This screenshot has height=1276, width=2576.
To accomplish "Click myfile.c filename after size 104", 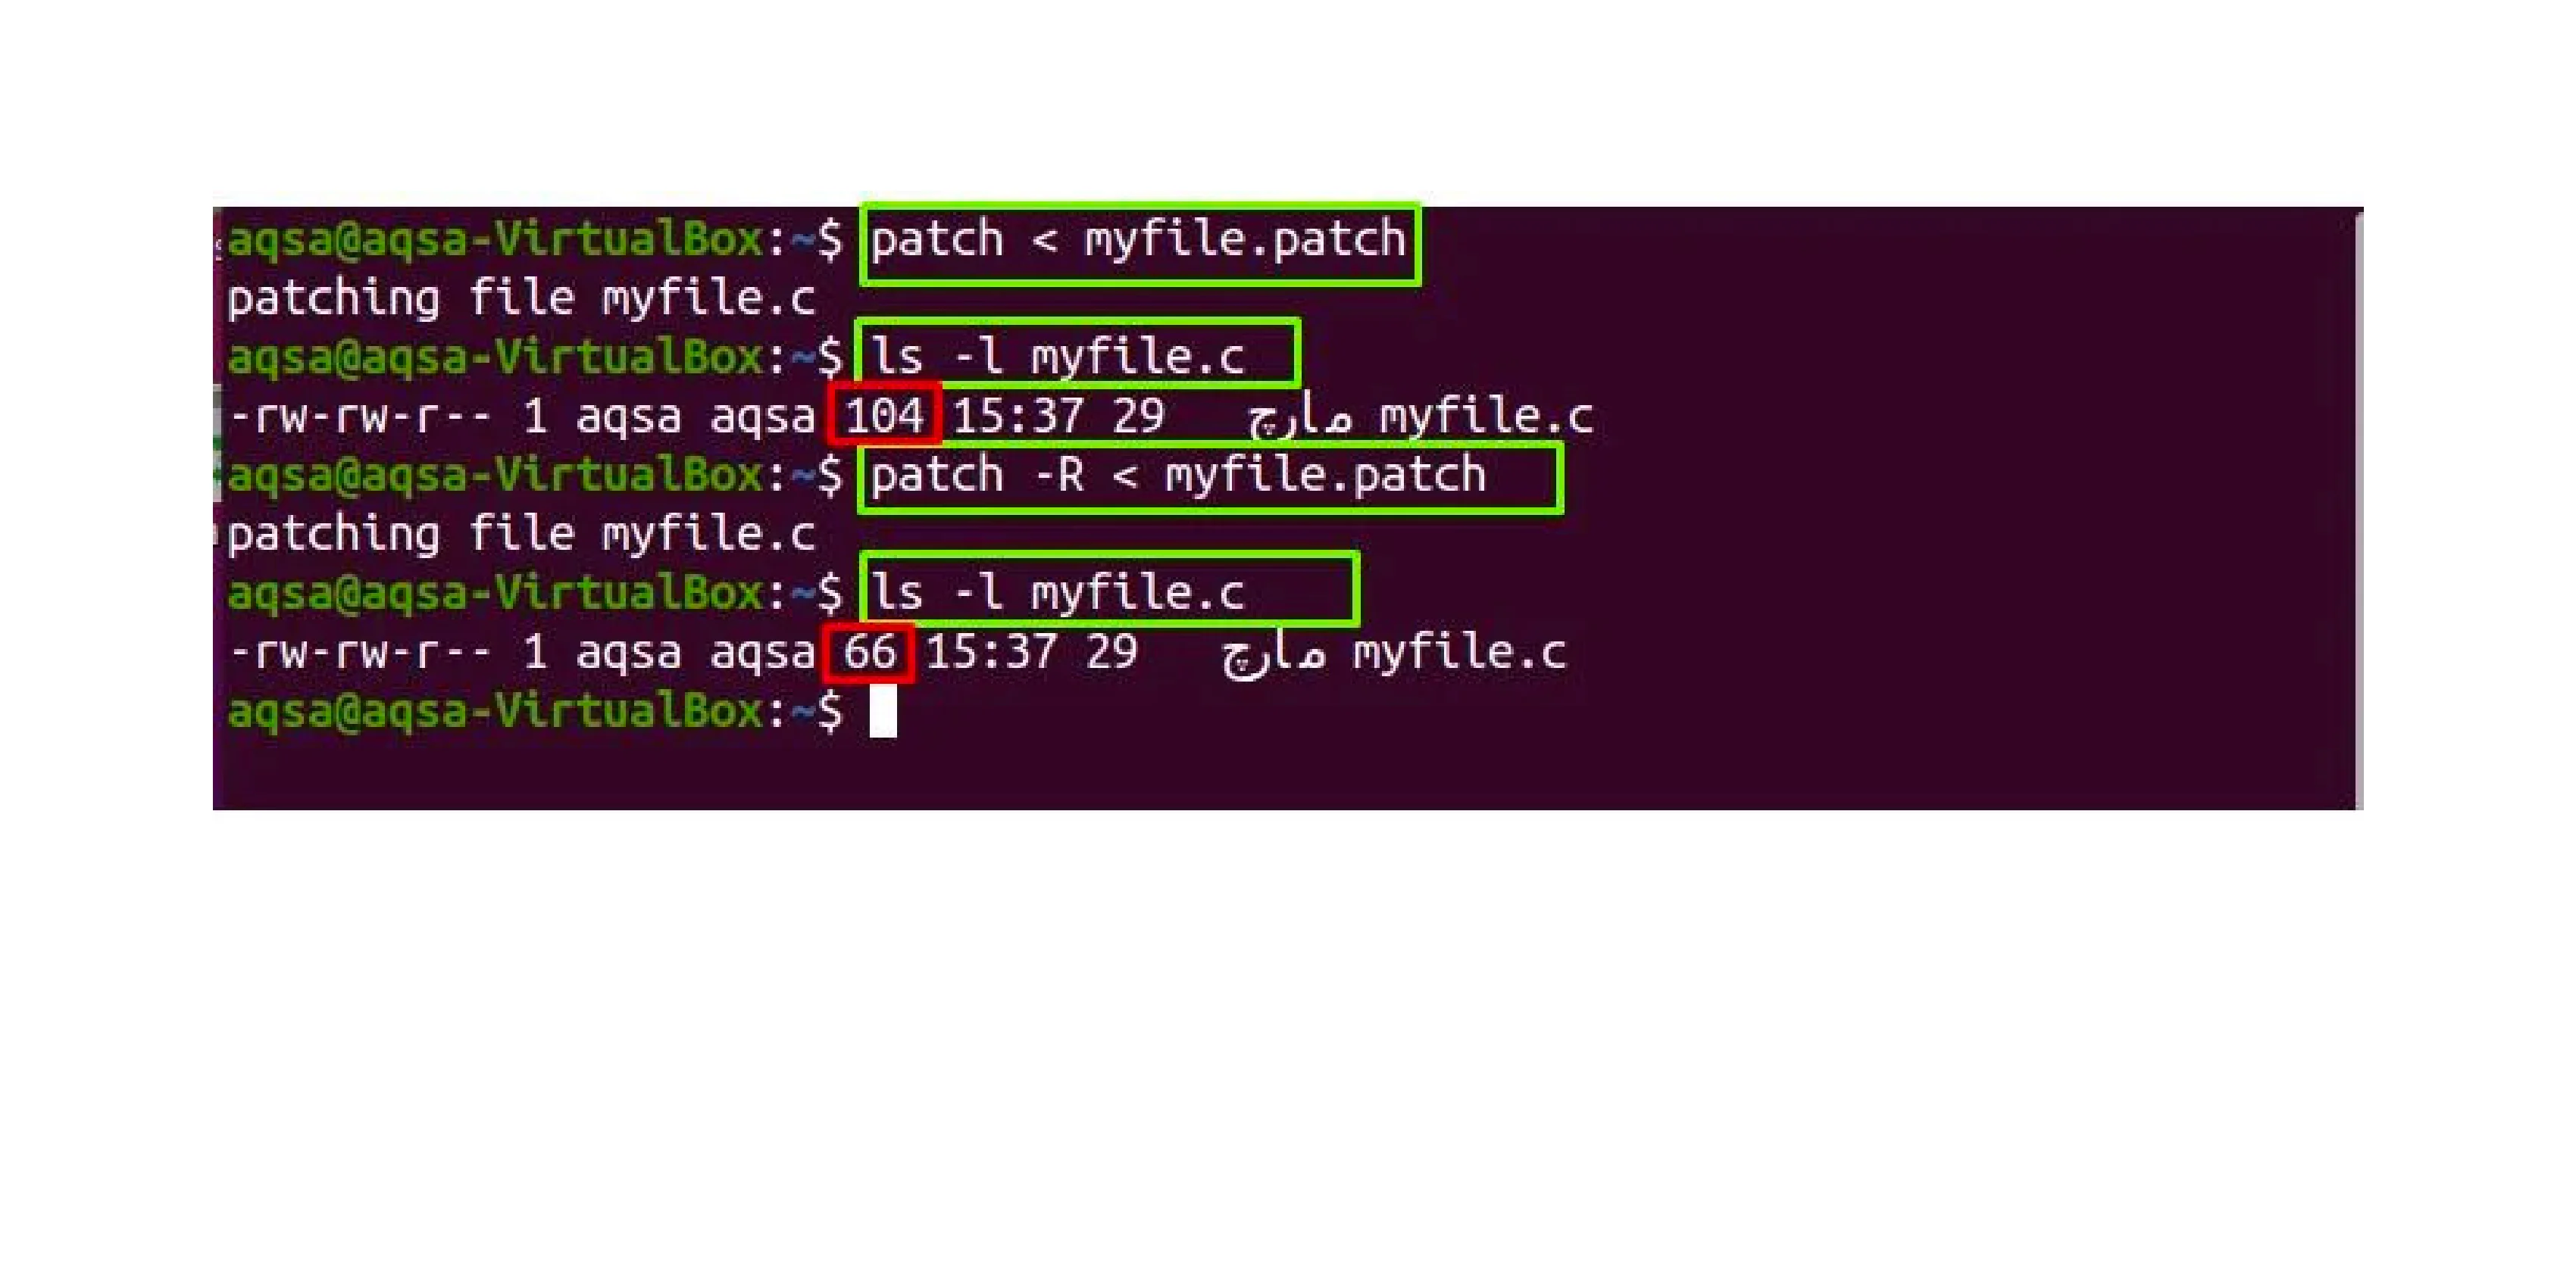I will [x=1486, y=416].
